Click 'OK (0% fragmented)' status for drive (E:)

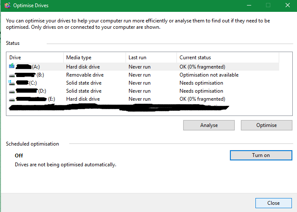coord(202,99)
